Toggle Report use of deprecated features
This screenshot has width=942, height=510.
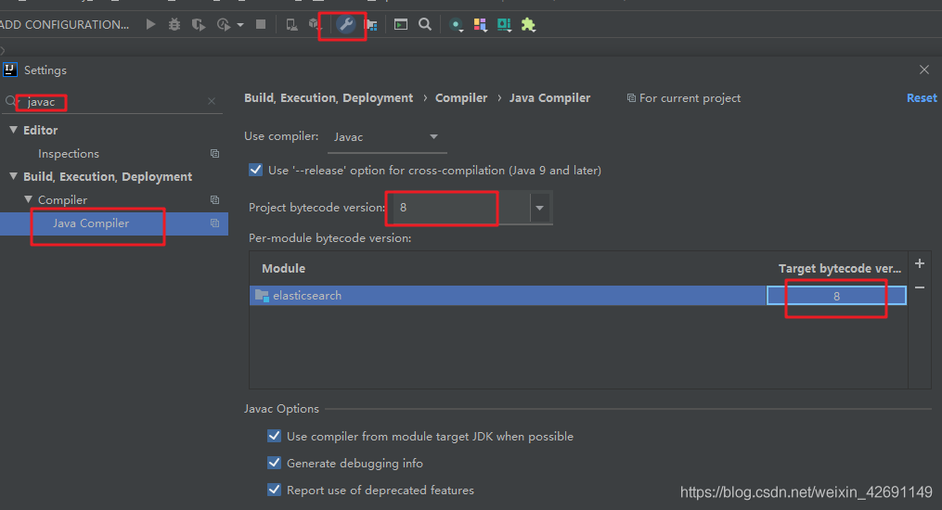274,490
